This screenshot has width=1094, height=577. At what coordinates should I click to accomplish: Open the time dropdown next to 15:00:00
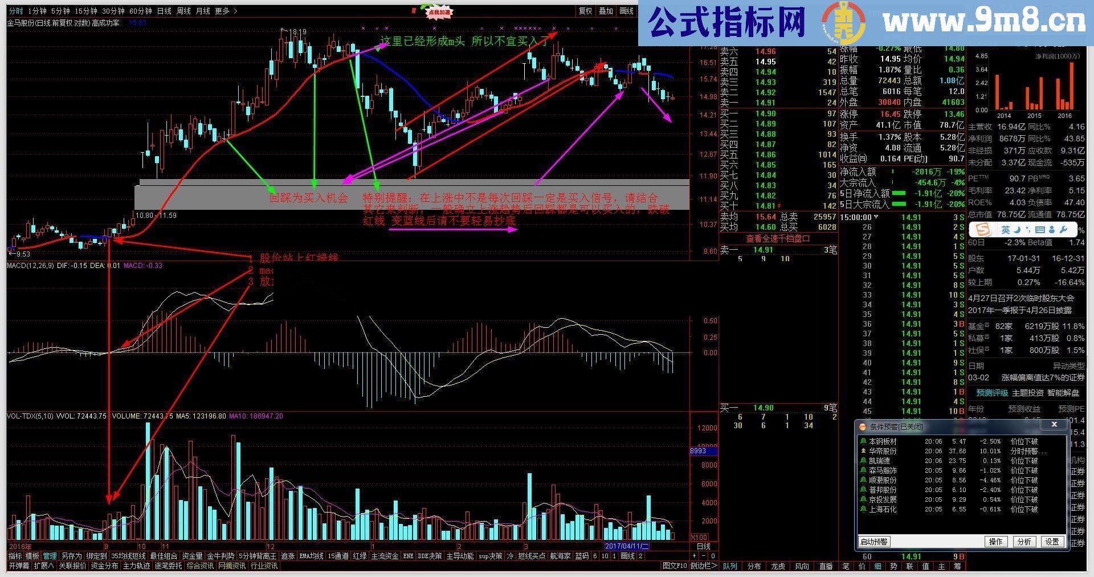[876, 217]
